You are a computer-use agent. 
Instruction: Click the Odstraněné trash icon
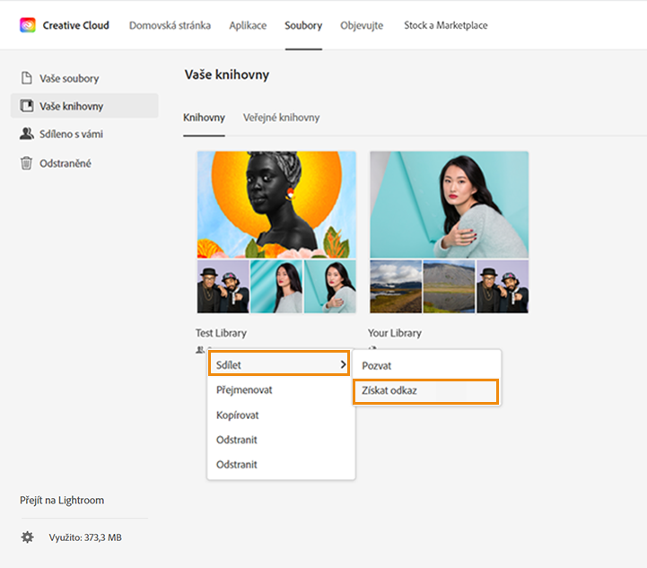[27, 163]
